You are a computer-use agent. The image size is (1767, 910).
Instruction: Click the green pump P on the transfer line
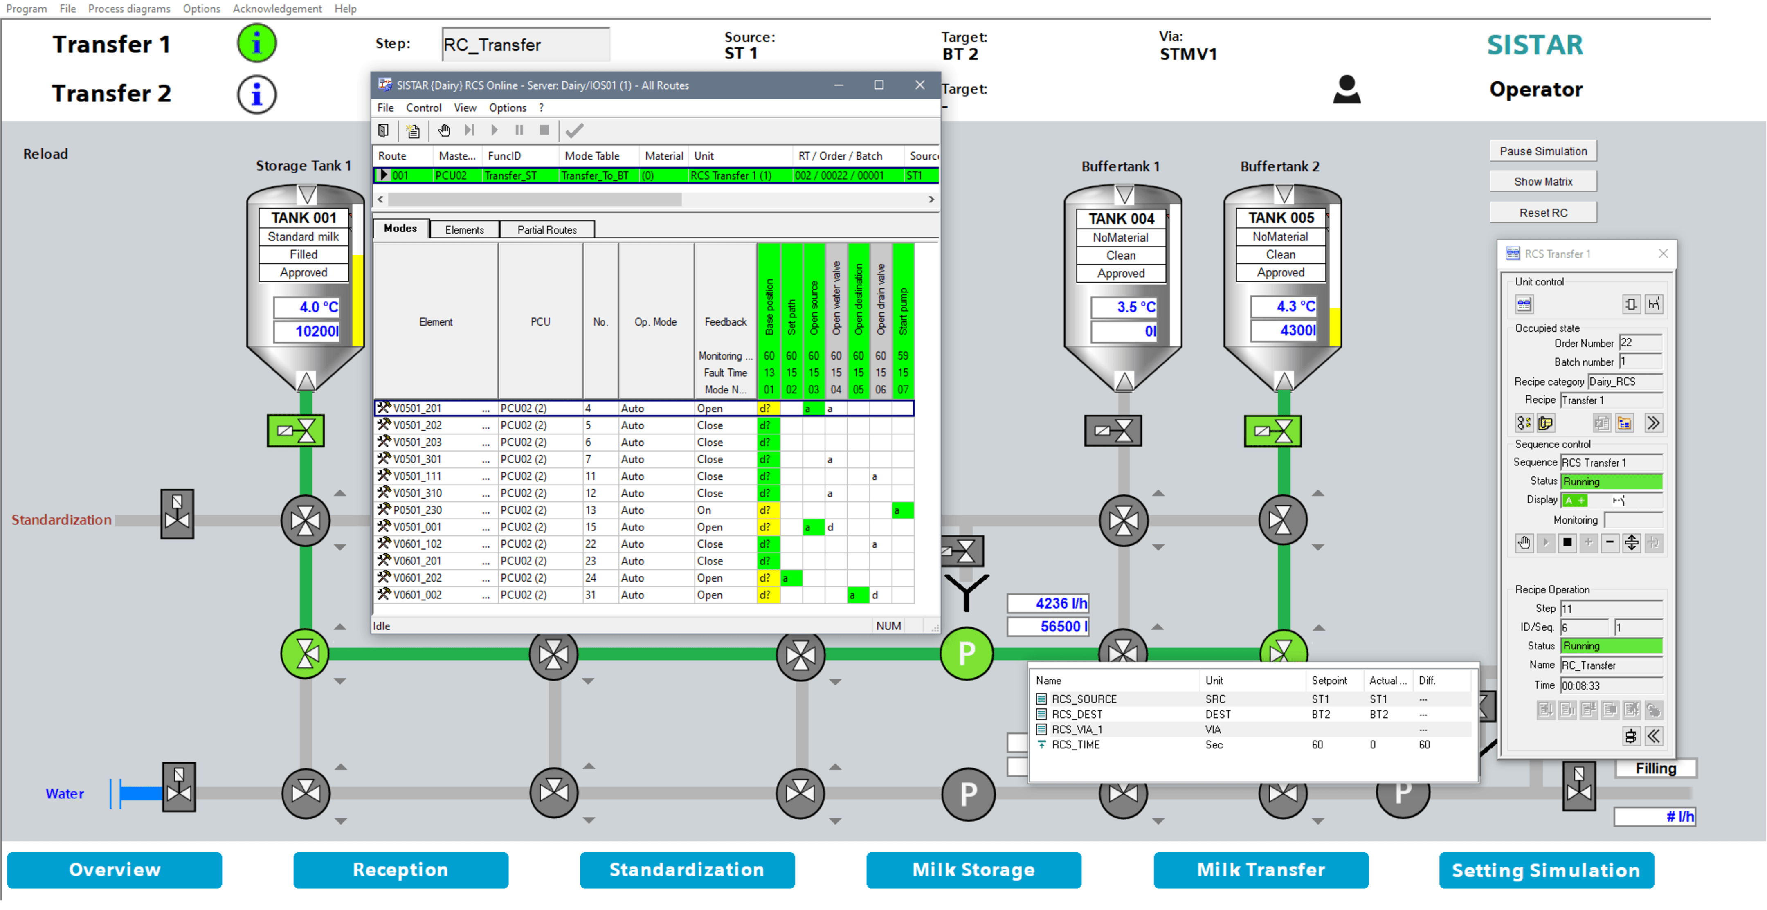[x=967, y=654]
